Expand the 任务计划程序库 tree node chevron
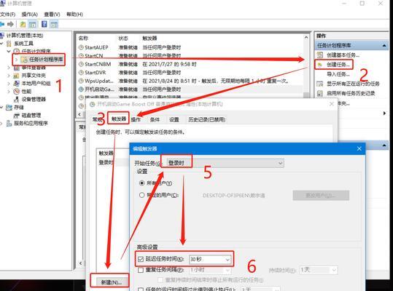This screenshot has height=291, width=393. [16, 60]
